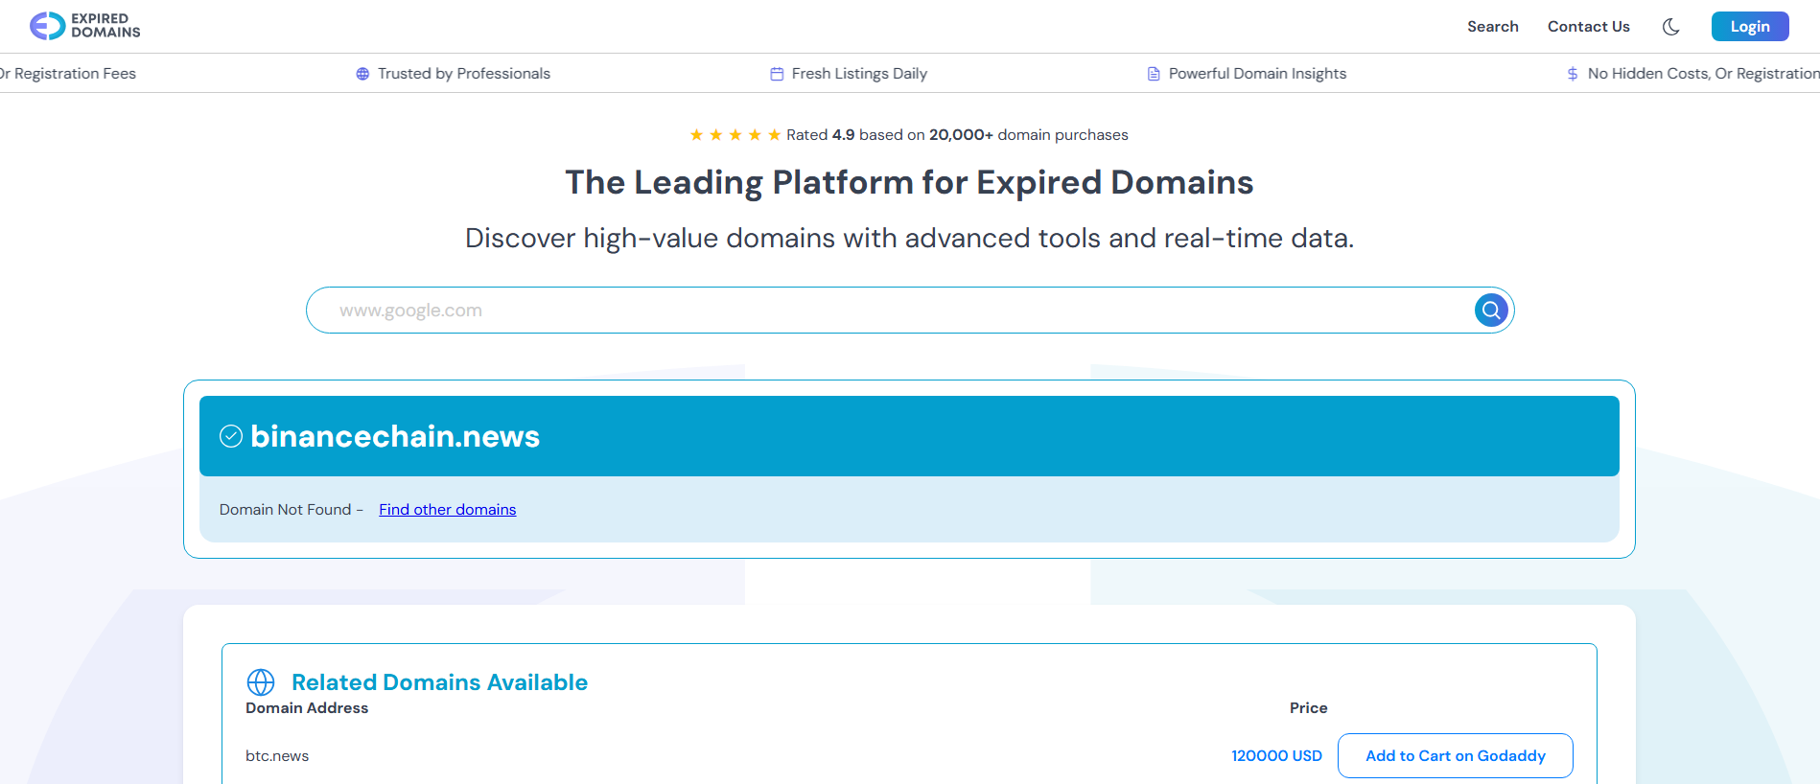The width and height of the screenshot is (1820, 784).
Task: Open the Search nav link
Action: (1492, 27)
